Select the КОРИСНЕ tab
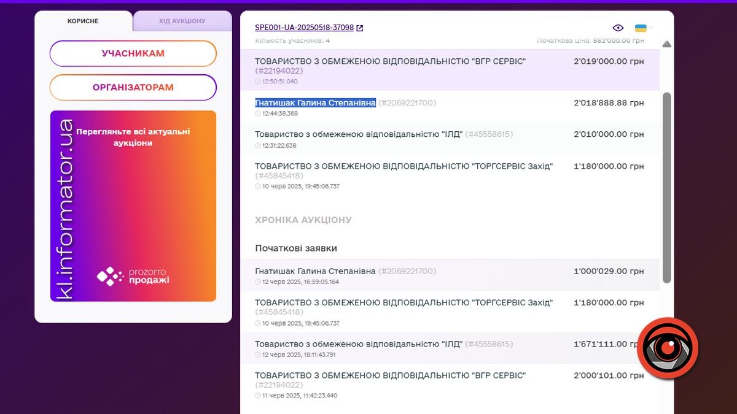The width and height of the screenshot is (737, 414). pyautogui.click(x=84, y=21)
